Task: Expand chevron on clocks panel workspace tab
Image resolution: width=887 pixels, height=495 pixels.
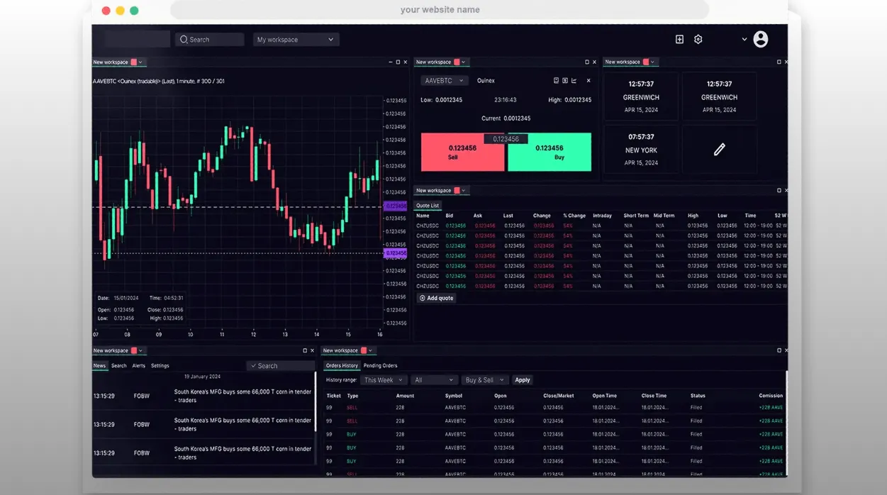Action: click(x=652, y=62)
